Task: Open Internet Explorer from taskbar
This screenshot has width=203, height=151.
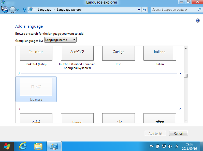Action: coord(23,146)
